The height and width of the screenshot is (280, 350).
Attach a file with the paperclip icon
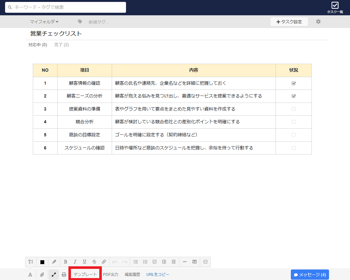click(42, 274)
